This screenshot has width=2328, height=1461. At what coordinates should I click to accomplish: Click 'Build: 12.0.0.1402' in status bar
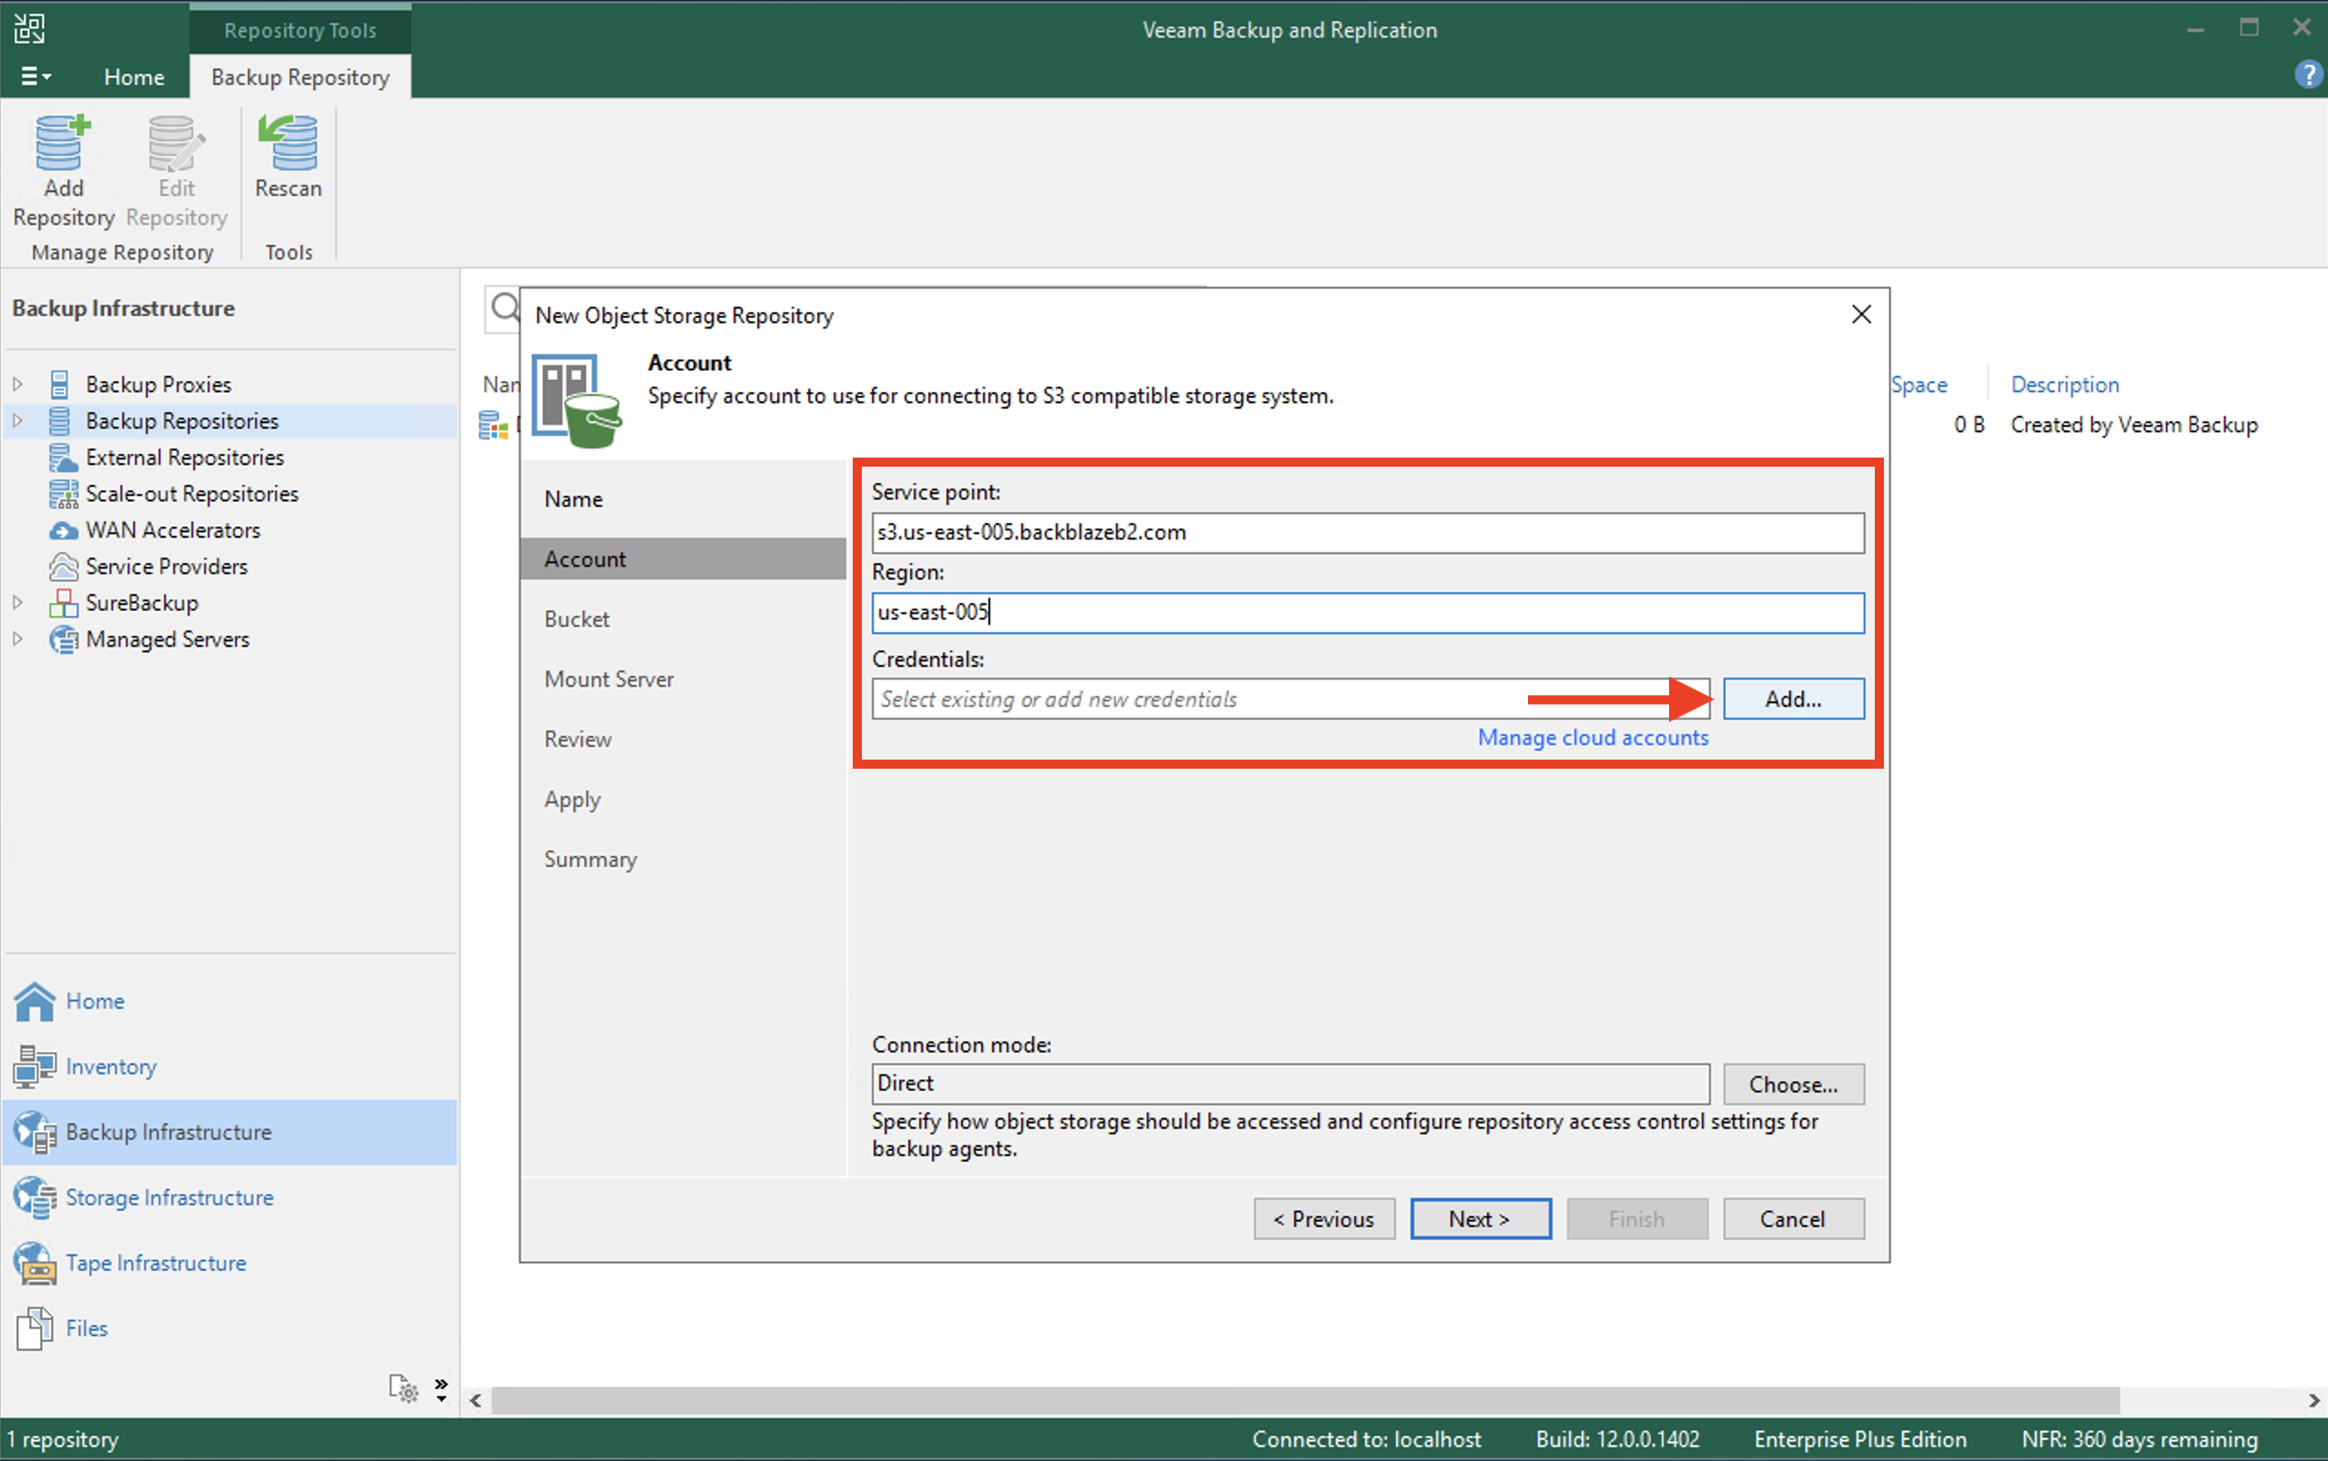[1618, 1439]
